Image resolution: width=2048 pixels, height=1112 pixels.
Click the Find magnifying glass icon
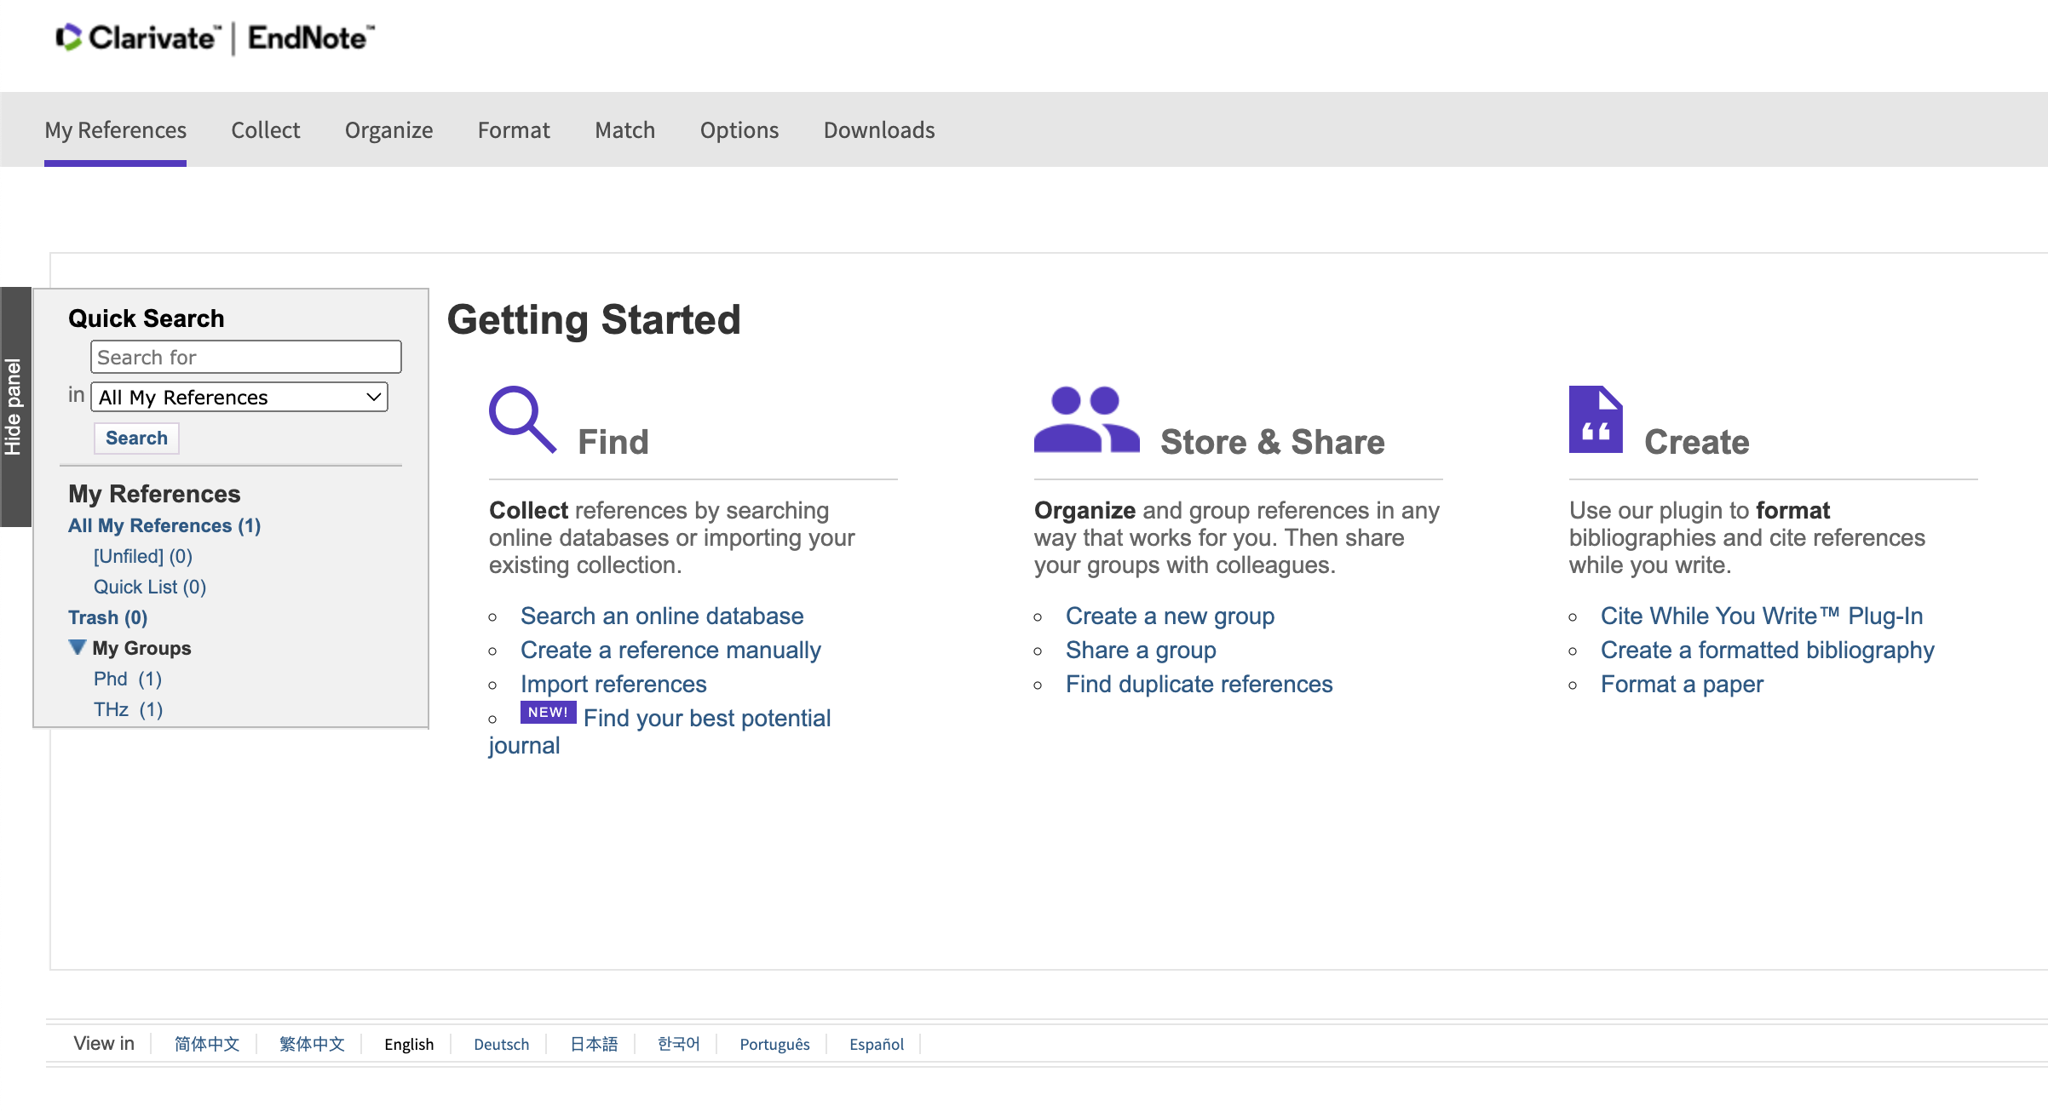(x=521, y=419)
